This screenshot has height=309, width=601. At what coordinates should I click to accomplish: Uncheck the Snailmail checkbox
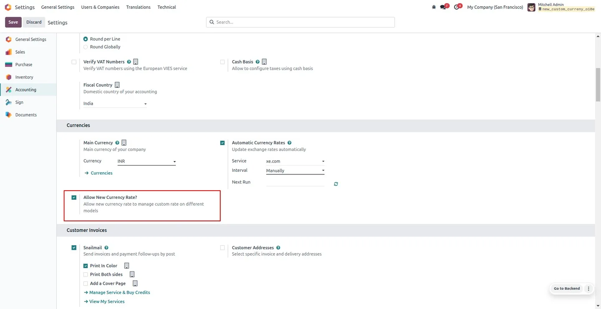point(74,248)
